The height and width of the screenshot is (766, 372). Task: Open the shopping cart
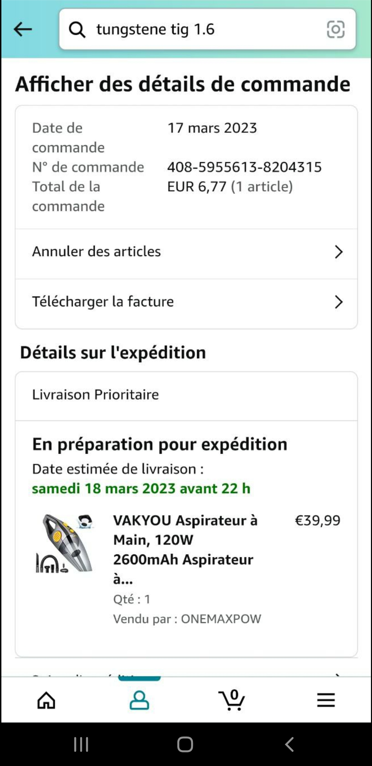232,700
